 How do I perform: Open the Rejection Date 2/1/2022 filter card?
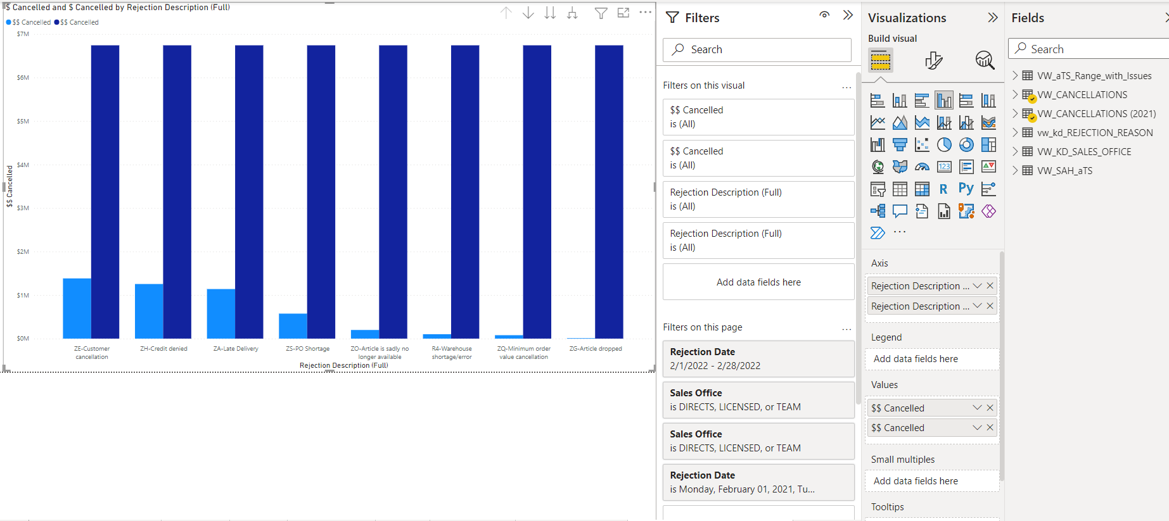[758, 359]
